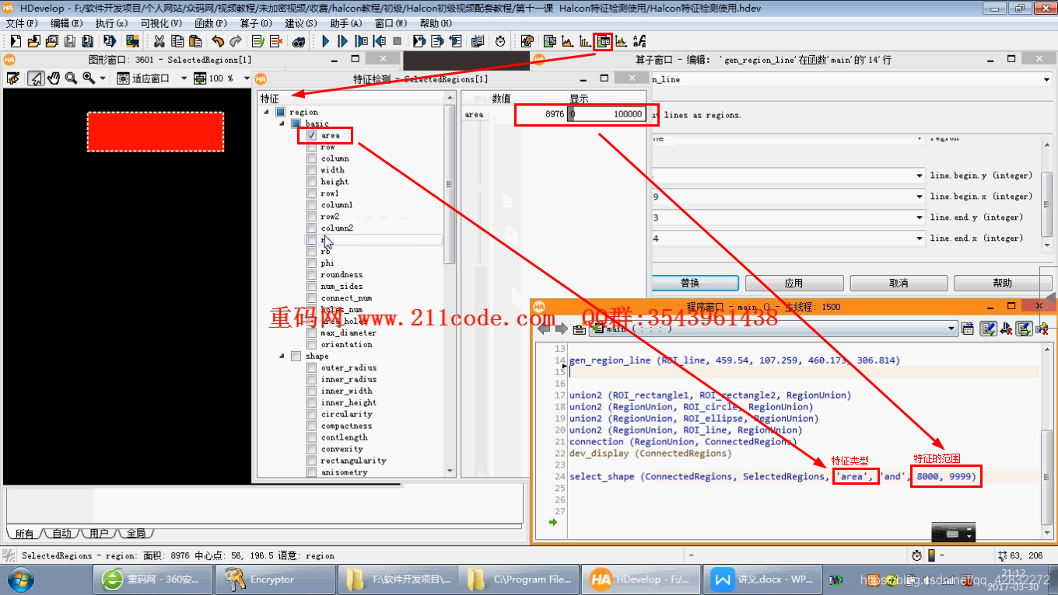This screenshot has width=1058, height=595.
Task: Uncheck the area feature checkbox
Action: 311,135
